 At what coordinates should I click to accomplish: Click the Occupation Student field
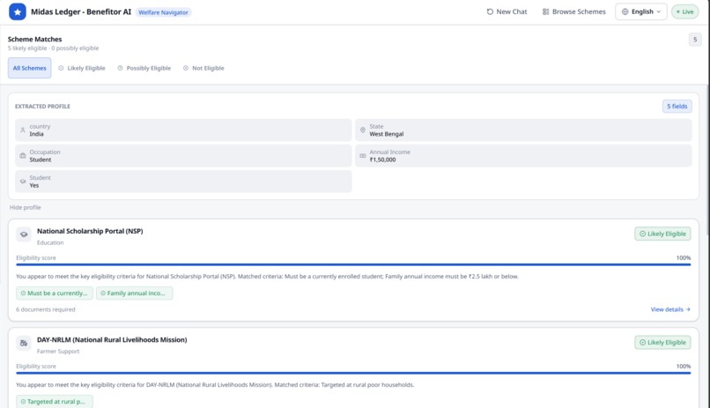183,156
